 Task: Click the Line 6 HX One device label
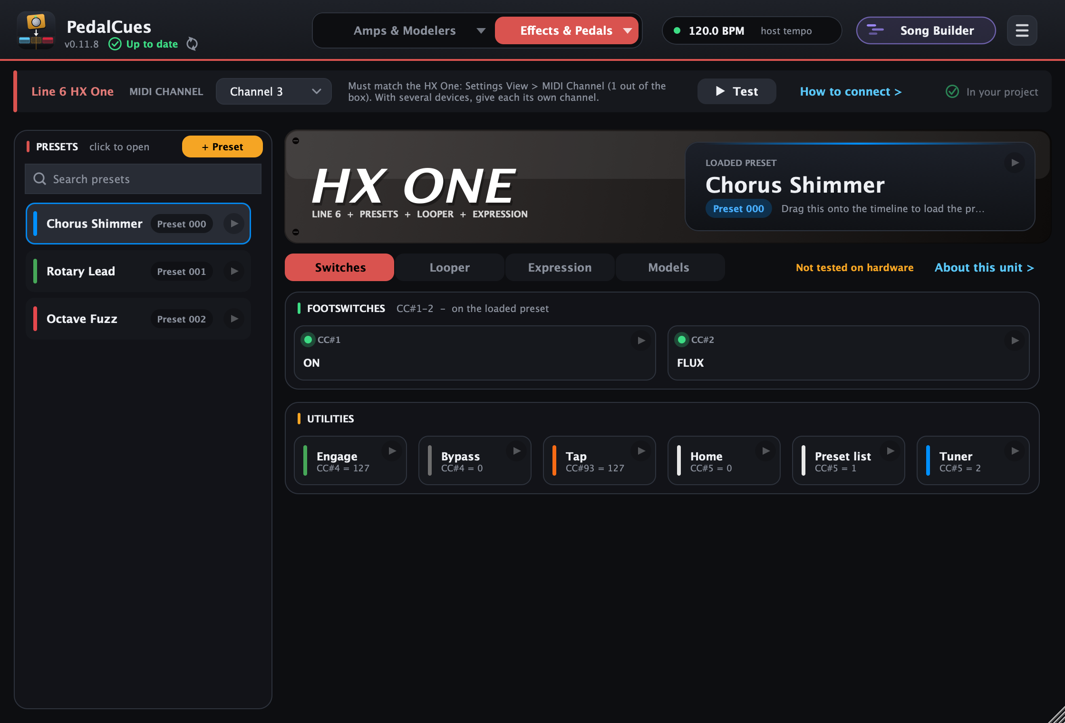(72, 91)
